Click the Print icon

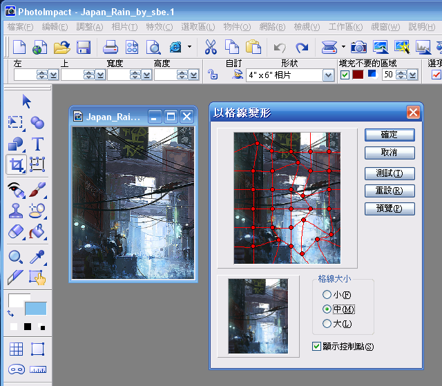coord(110,47)
